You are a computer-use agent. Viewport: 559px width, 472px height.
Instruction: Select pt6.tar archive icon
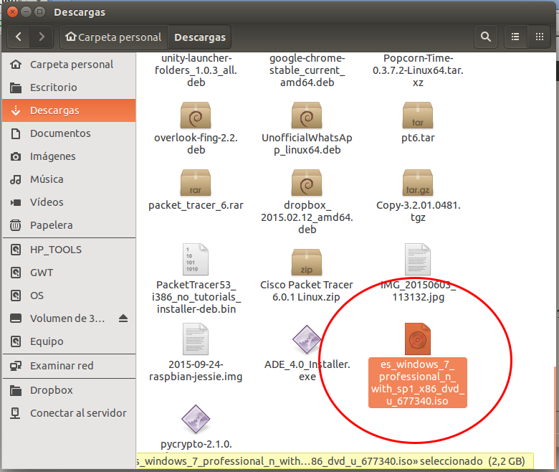click(x=418, y=115)
